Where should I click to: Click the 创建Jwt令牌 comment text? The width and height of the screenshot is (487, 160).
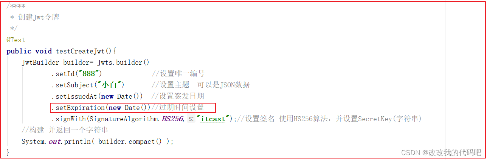pos(39,17)
